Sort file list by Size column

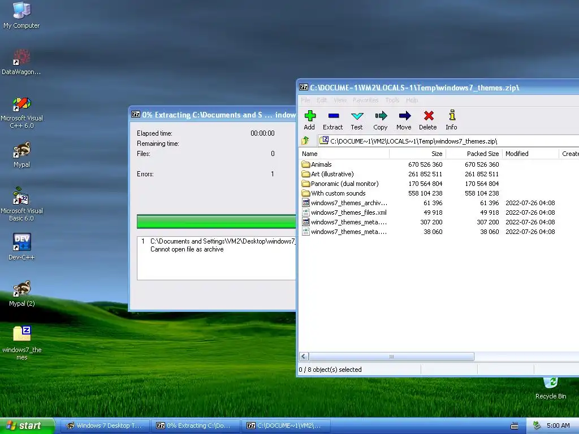click(418, 154)
